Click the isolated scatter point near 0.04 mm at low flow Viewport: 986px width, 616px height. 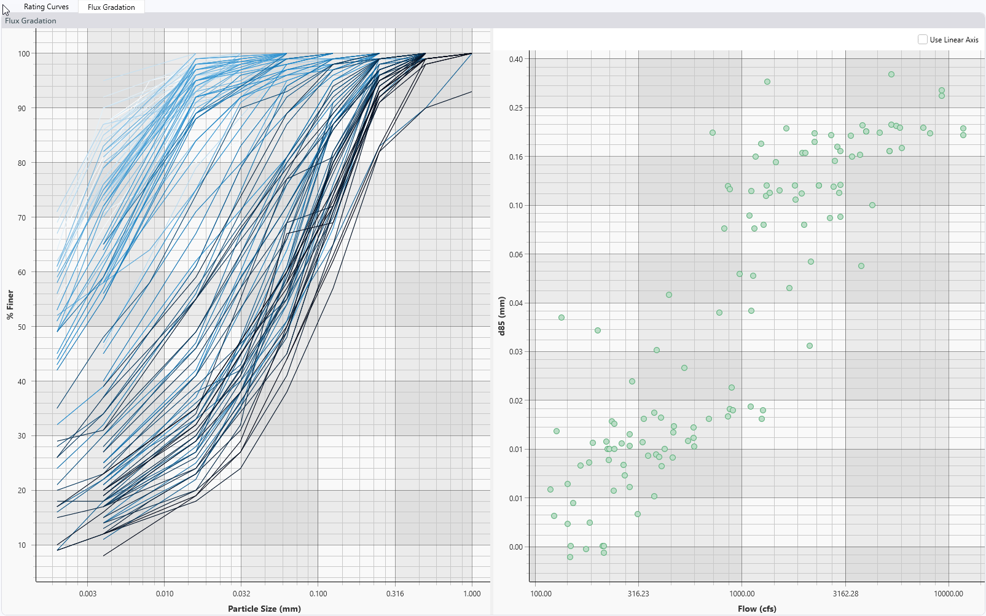pyautogui.click(x=561, y=318)
